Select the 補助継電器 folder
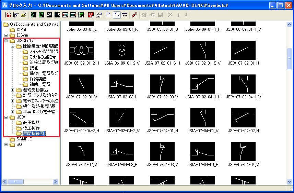 [40, 84]
